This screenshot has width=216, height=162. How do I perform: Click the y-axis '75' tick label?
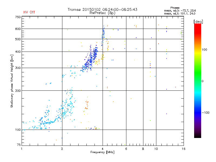point(19,145)
